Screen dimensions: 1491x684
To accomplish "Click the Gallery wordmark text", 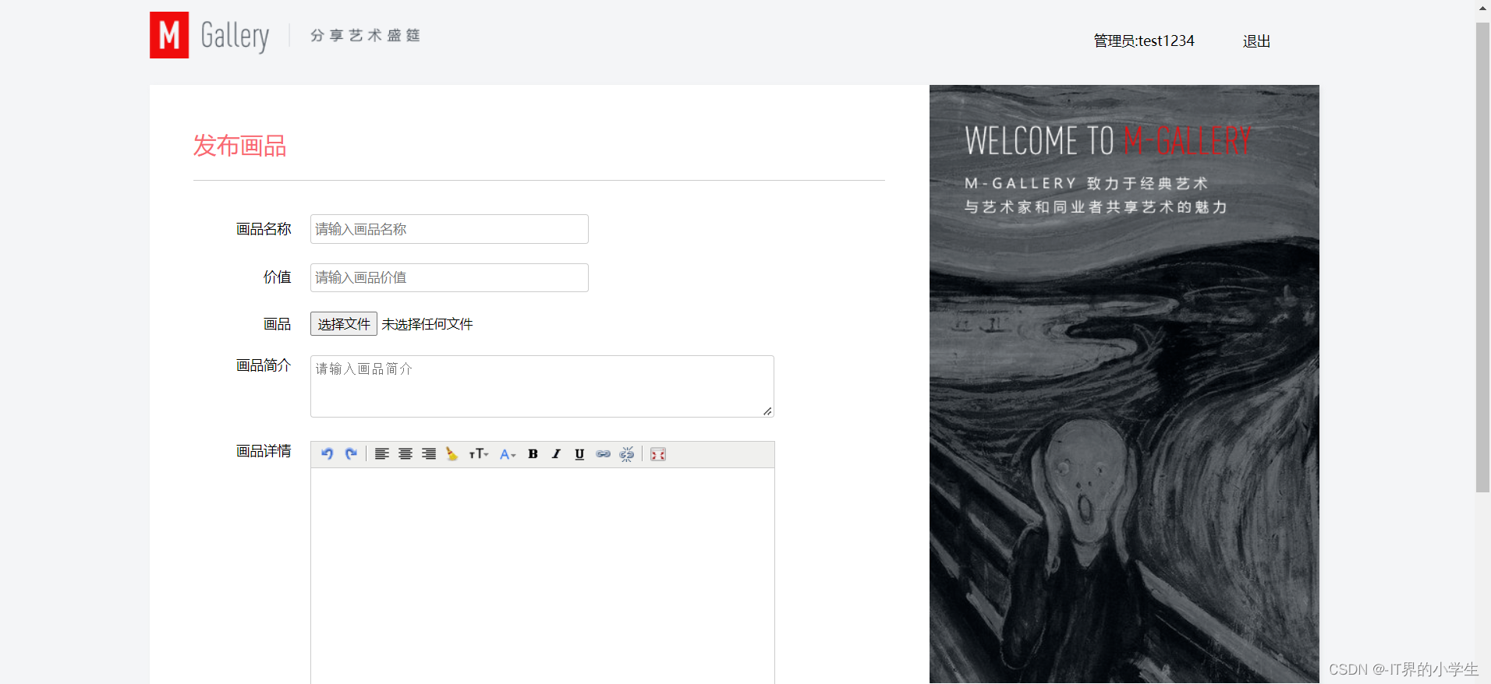I will coord(235,36).
